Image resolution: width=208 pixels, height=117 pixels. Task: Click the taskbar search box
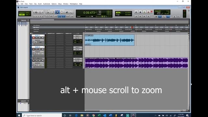coord(42,115)
